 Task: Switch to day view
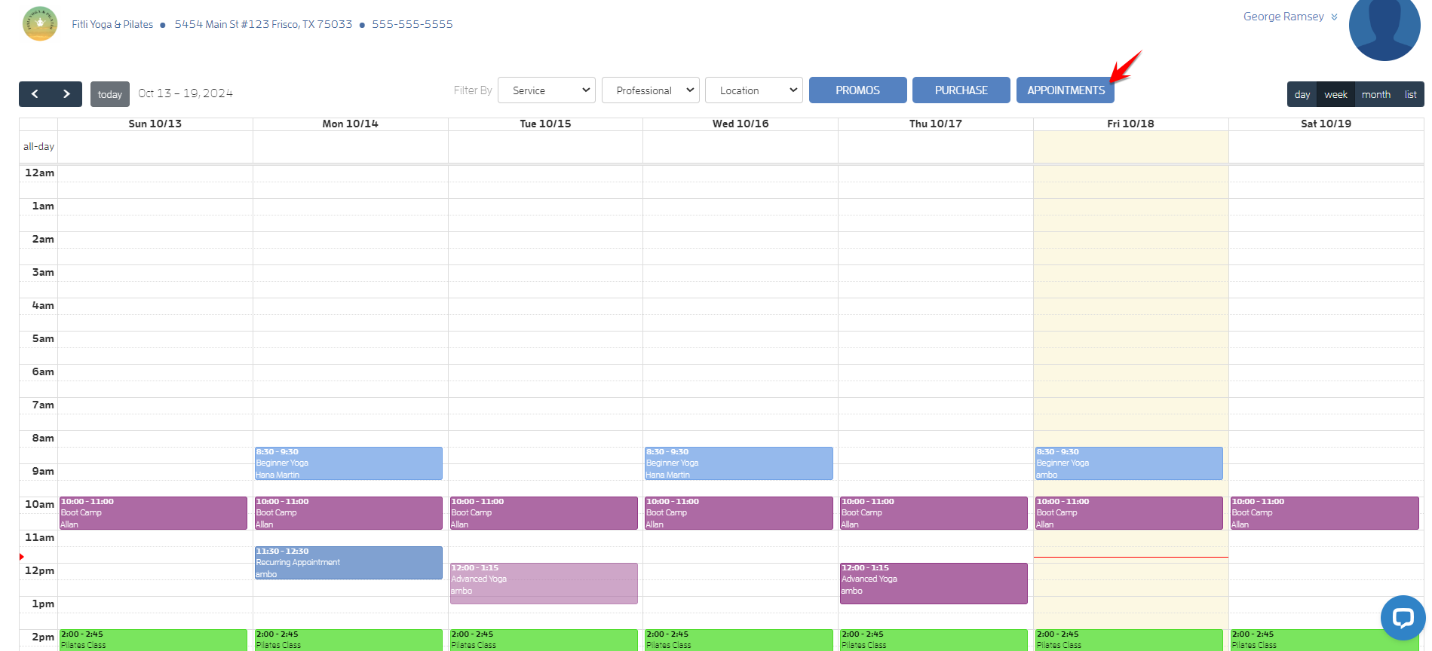click(1302, 94)
